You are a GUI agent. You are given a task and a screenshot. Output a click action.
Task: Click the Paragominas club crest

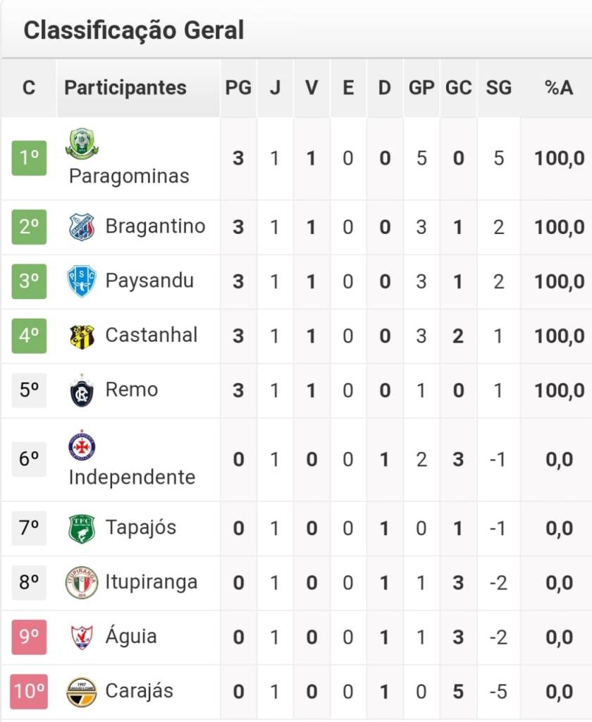tap(82, 143)
